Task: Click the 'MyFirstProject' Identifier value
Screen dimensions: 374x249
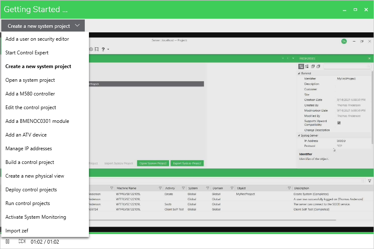Action: tap(346, 78)
